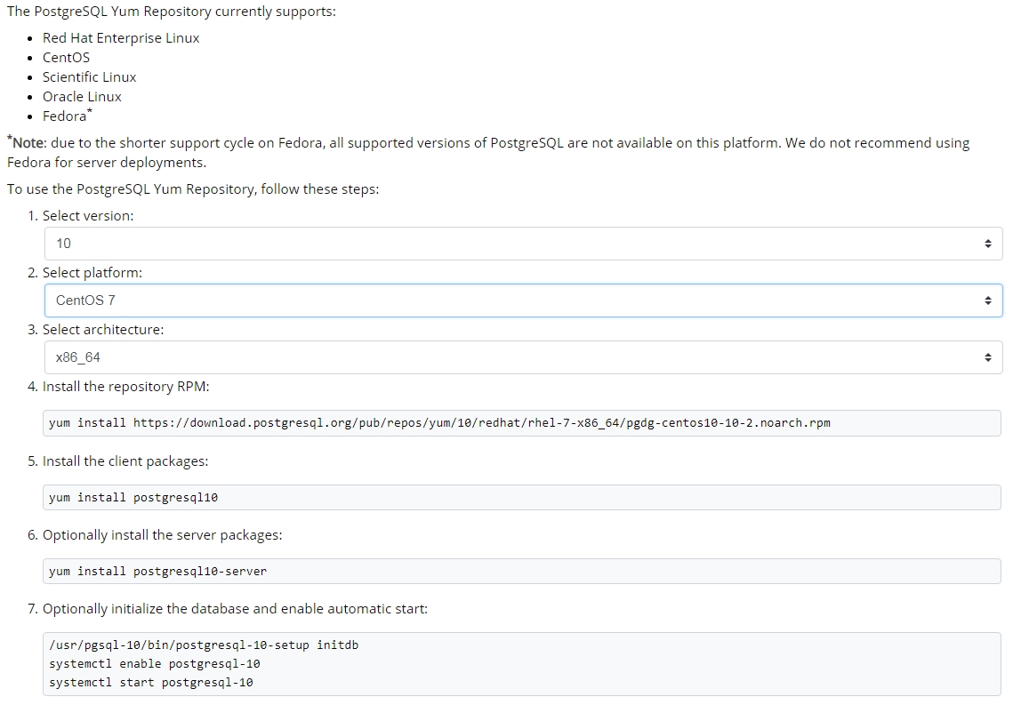Click the 'Install the repository RPM:' step label

coord(125,387)
